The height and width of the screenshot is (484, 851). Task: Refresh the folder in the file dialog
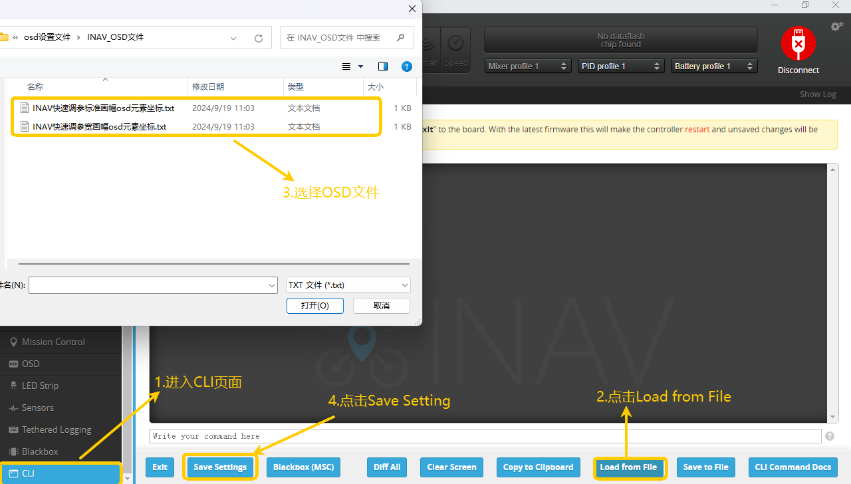tap(259, 38)
